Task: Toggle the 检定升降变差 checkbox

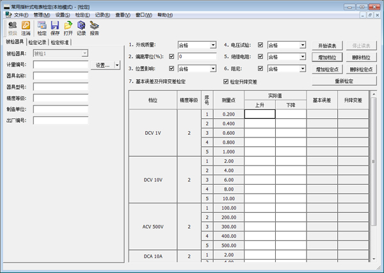Action: (225, 82)
